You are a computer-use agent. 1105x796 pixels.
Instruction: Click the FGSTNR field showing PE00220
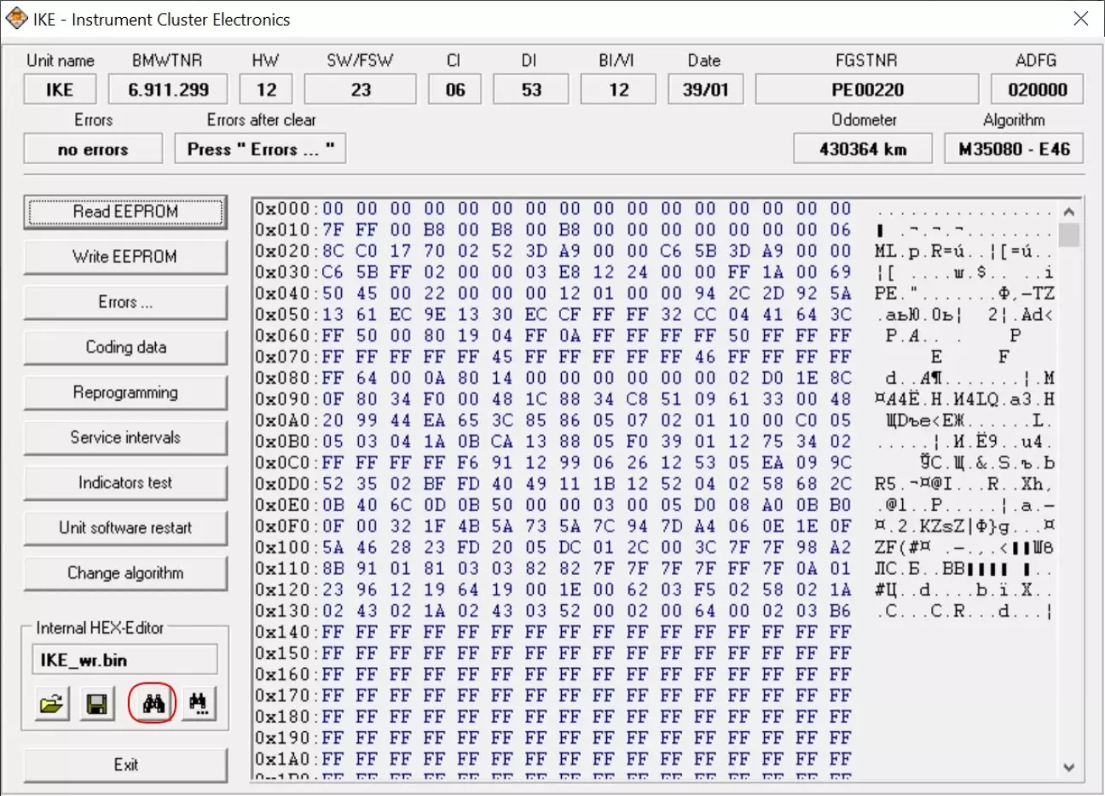[866, 90]
